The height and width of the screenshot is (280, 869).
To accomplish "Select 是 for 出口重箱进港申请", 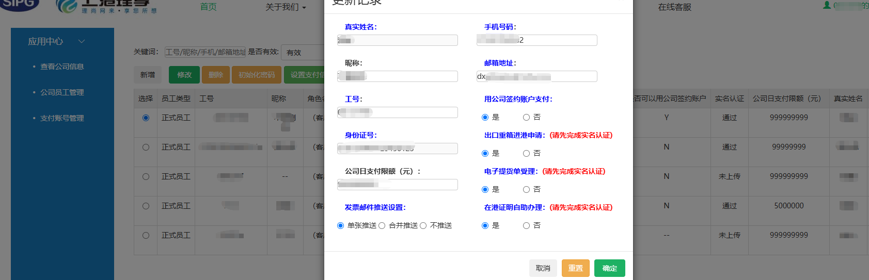I will (x=485, y=154).
